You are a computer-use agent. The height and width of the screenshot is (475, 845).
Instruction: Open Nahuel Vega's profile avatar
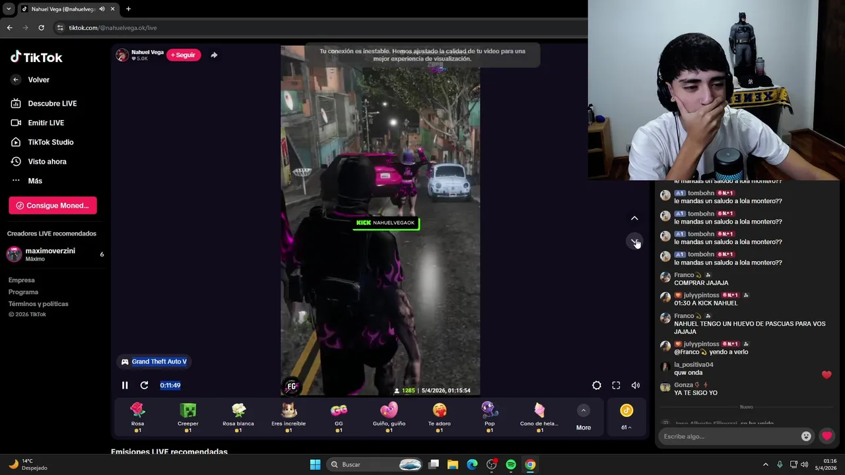pos(122,55)
